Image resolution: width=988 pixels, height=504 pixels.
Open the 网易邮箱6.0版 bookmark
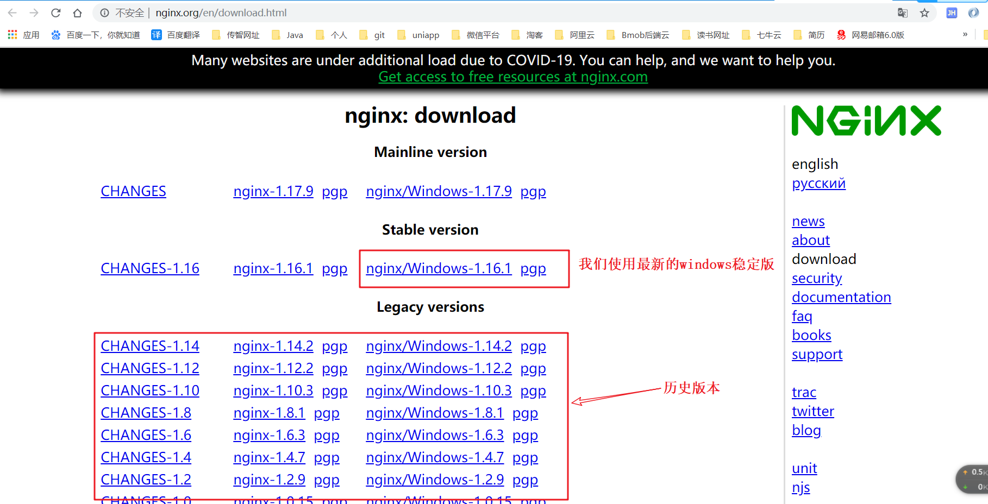871,35
